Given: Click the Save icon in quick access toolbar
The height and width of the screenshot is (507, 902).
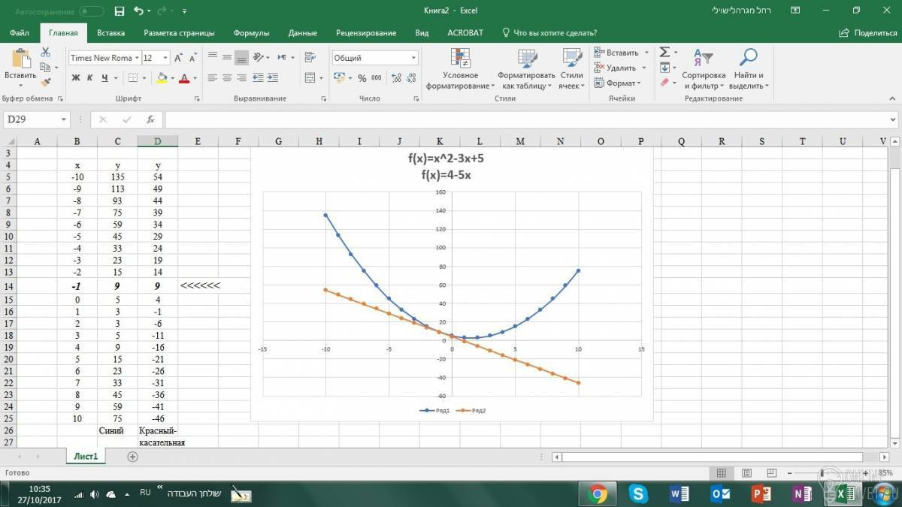Looking at the screenshot, I should pyautogui.click(x=119, y=11).
